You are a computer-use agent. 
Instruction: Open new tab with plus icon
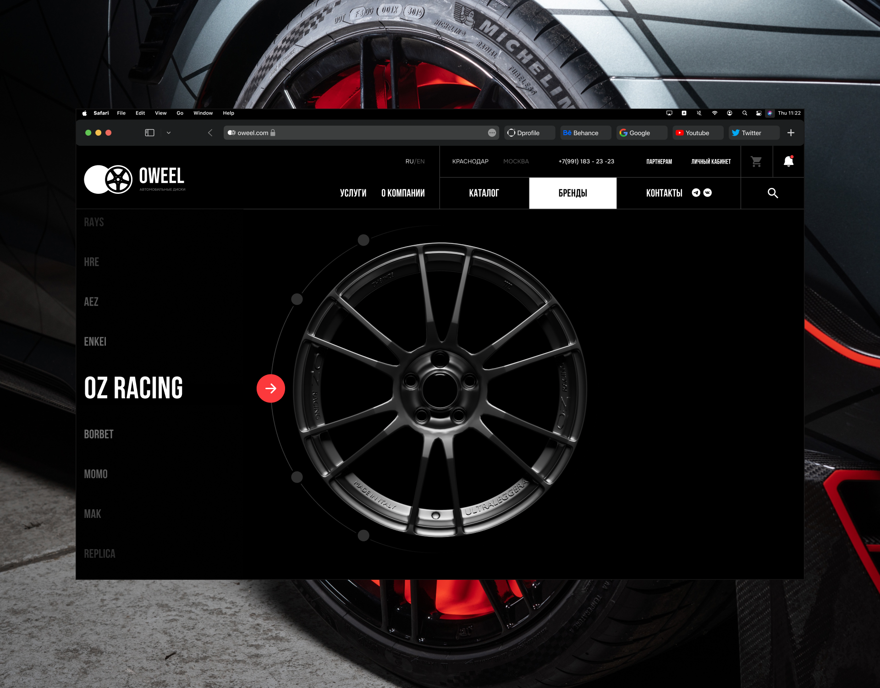pyautogui.click(x=791, y=132)
